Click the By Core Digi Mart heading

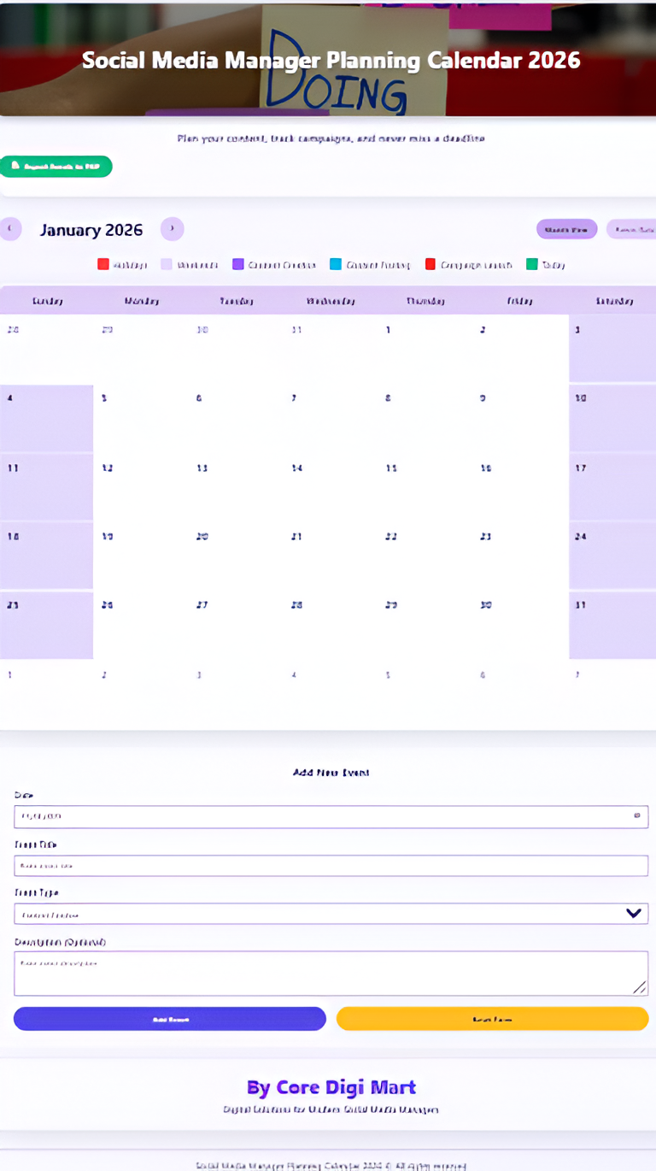tap(331, 1087)
